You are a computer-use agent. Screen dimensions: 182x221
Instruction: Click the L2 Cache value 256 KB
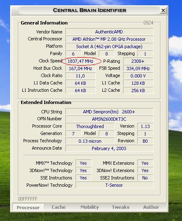(138, 91)
